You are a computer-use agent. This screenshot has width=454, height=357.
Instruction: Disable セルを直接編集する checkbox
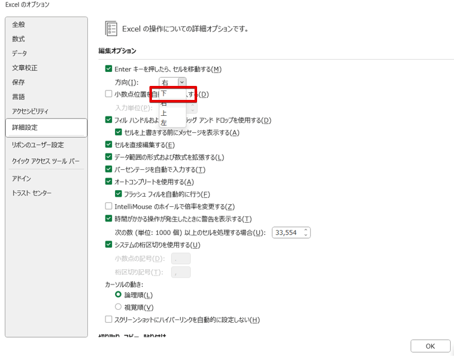pos(109,145)
